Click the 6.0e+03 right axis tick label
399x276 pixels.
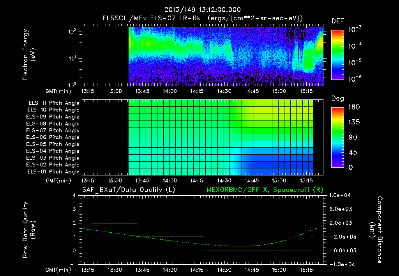point(341,209)
